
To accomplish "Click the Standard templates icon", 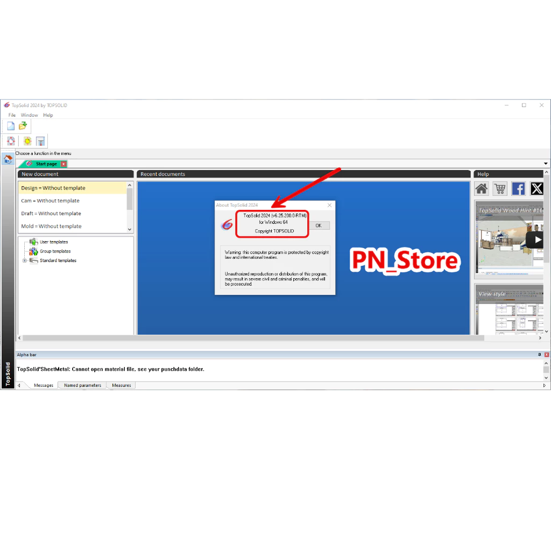I will pyautogui.click(x=34, y=260).
